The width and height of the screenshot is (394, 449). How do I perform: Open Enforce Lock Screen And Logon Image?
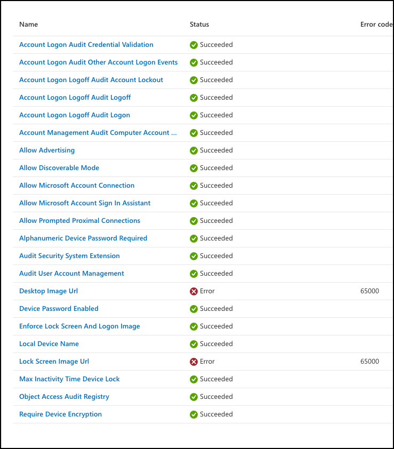pyautogui.click(x=79, y=326)
